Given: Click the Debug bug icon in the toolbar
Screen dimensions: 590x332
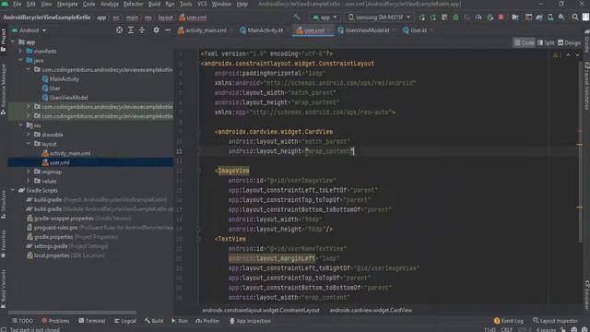Looking at the screenshot, I should (455, 18).
